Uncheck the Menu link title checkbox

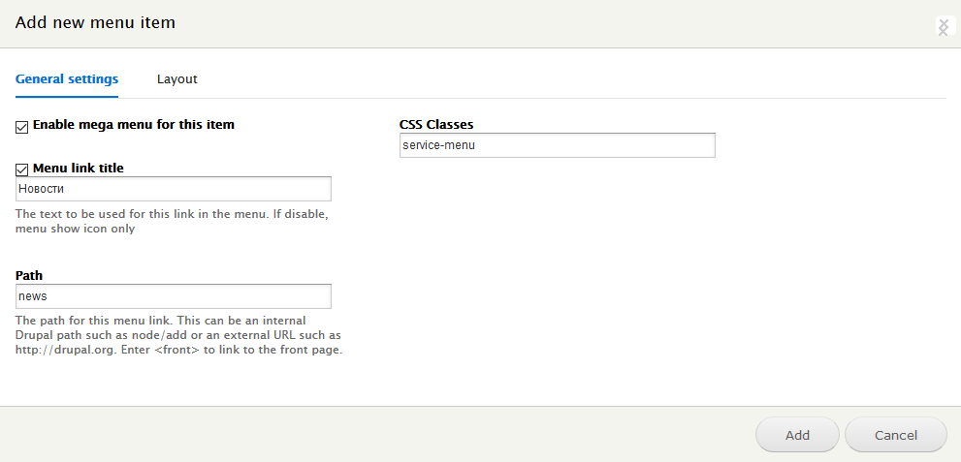click(x=22, y=169)
